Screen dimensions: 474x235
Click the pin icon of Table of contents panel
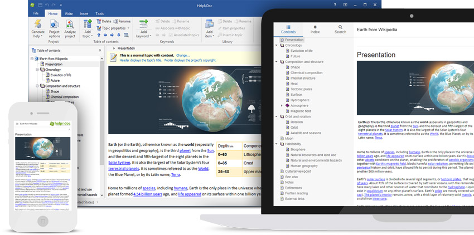[100, 51]
